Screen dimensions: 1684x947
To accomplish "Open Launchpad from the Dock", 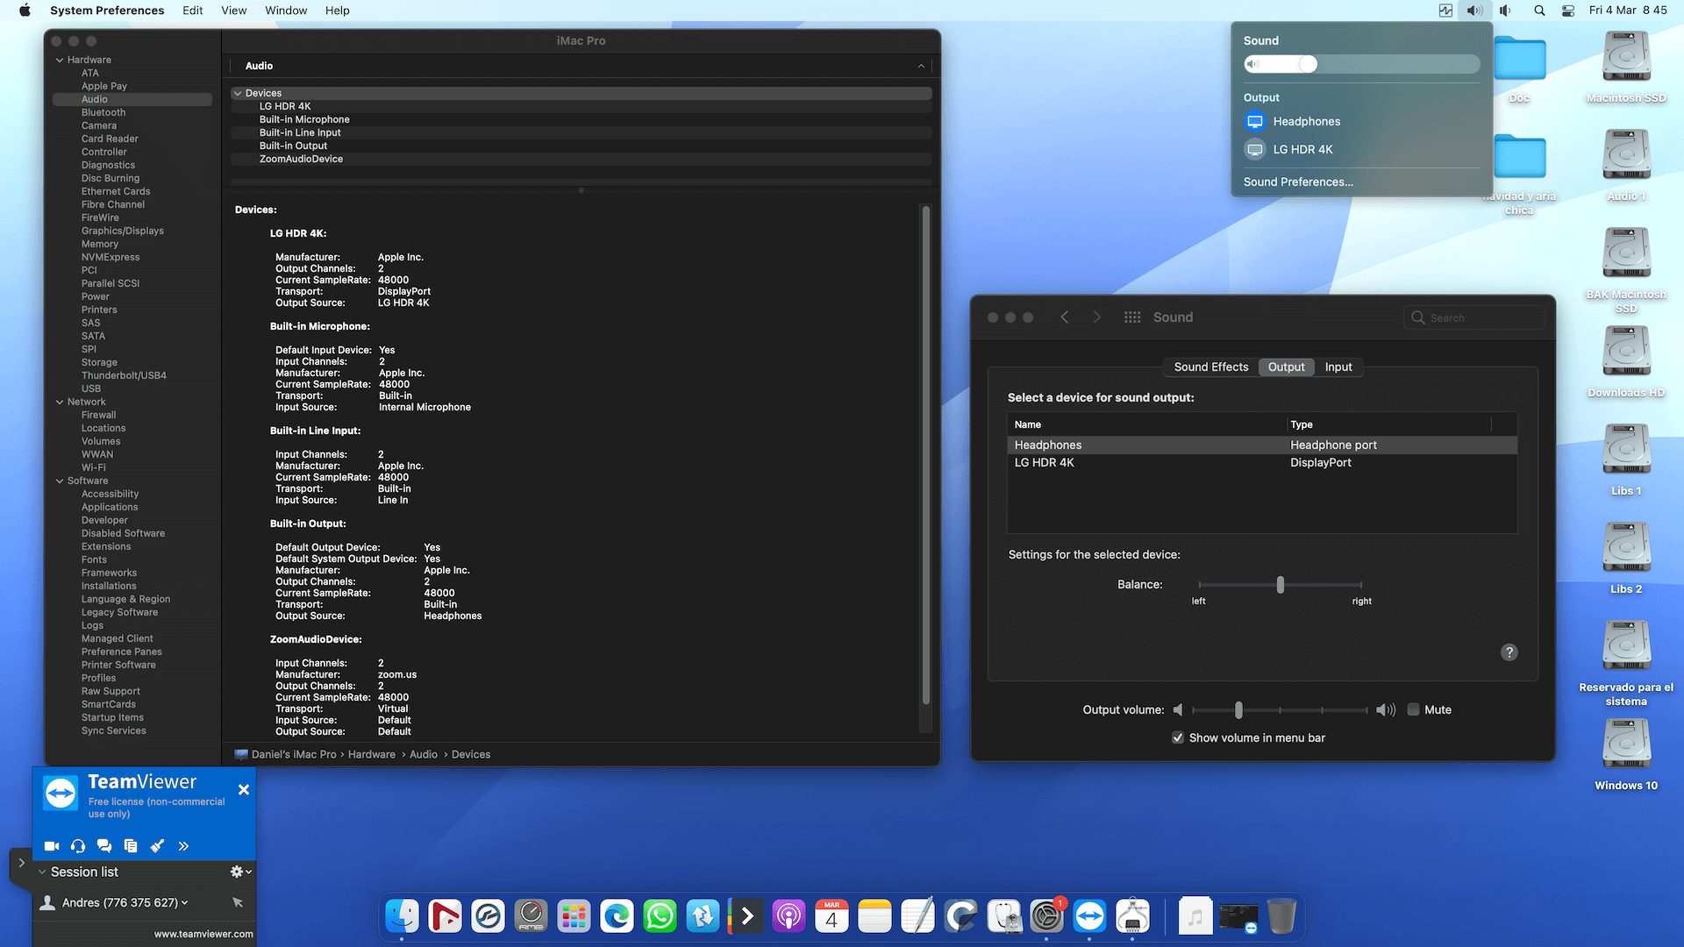I will (x=574, y=917).
